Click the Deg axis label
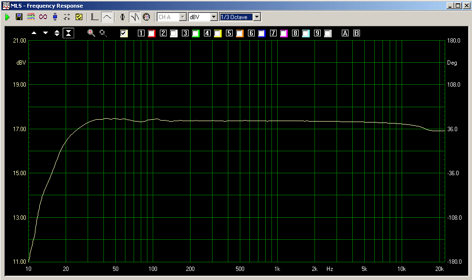The image size is (472, 280). click(452, 63)
